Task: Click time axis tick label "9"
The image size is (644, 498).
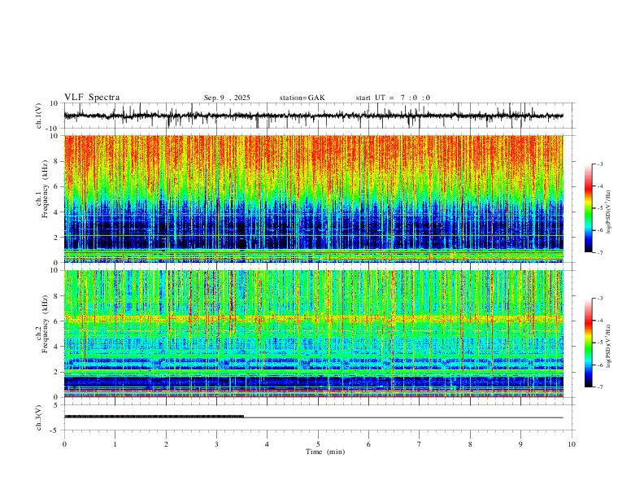Action: (x=520, y=444)
